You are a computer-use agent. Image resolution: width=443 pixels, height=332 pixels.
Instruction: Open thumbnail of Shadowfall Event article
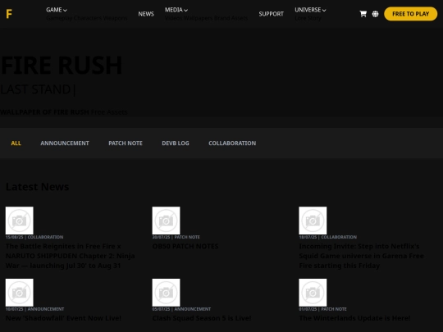[19, 293]
